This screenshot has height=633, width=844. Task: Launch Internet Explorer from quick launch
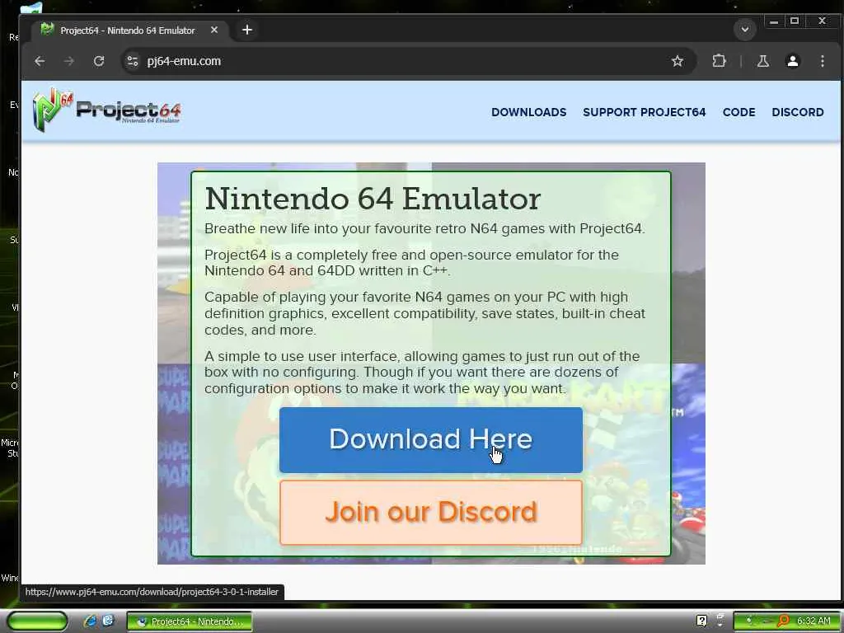tap(90, 621)
